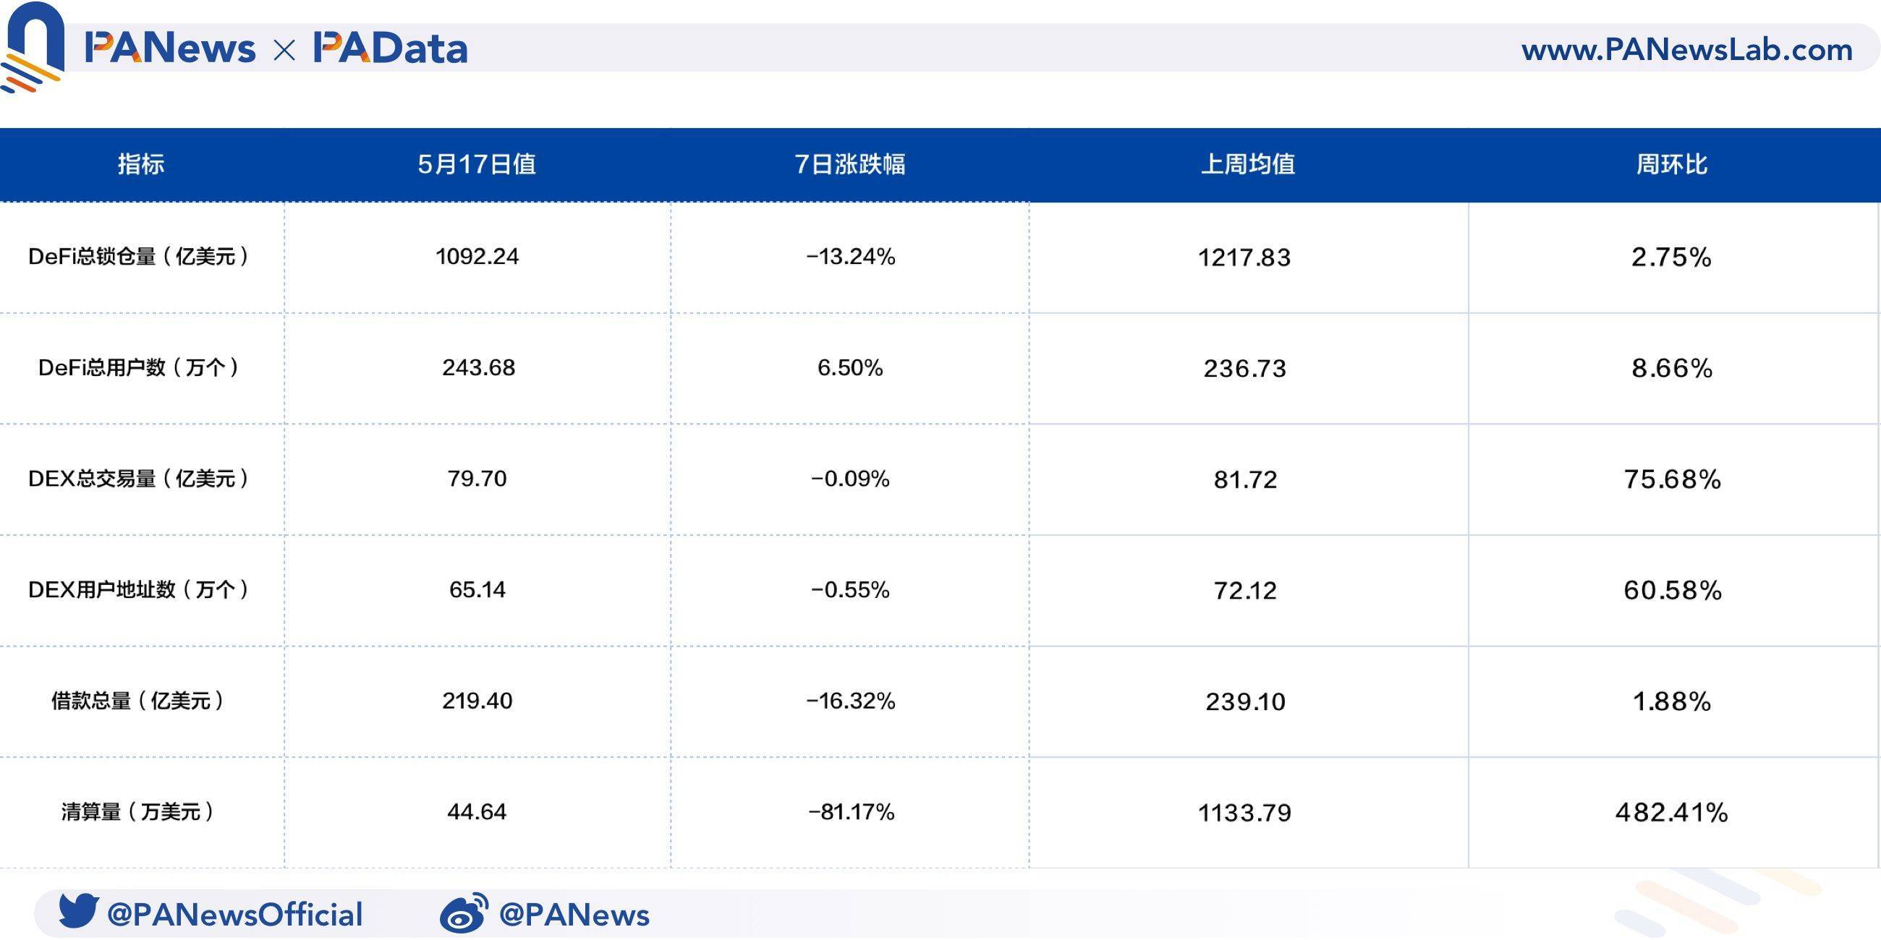Select the 周环比 column header
The width and height of the screenshot is (1881, 940).
[x=1671, y=164]
